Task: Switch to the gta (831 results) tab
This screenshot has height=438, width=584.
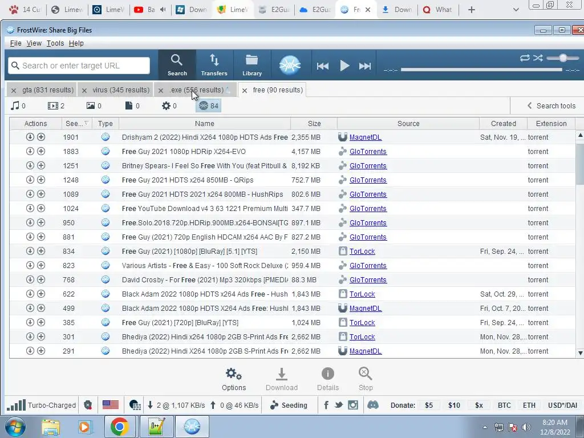Action: (48, 90)
